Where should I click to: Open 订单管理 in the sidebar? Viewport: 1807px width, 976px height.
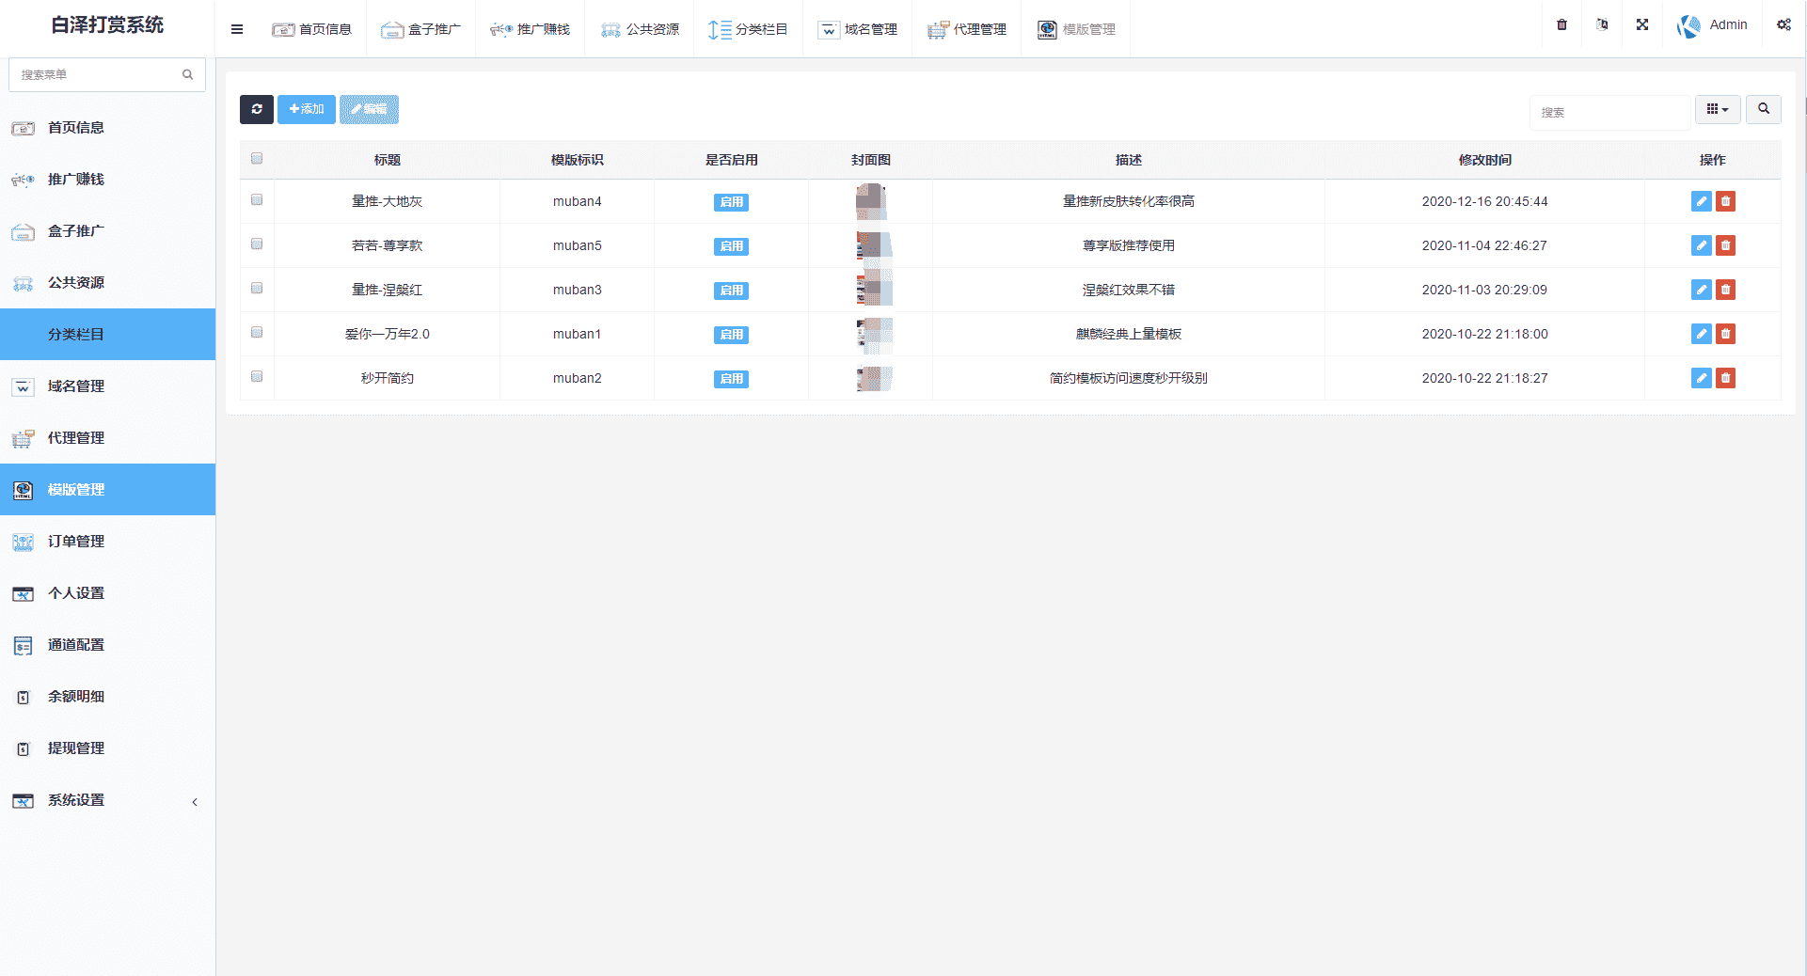click(76, 542)
